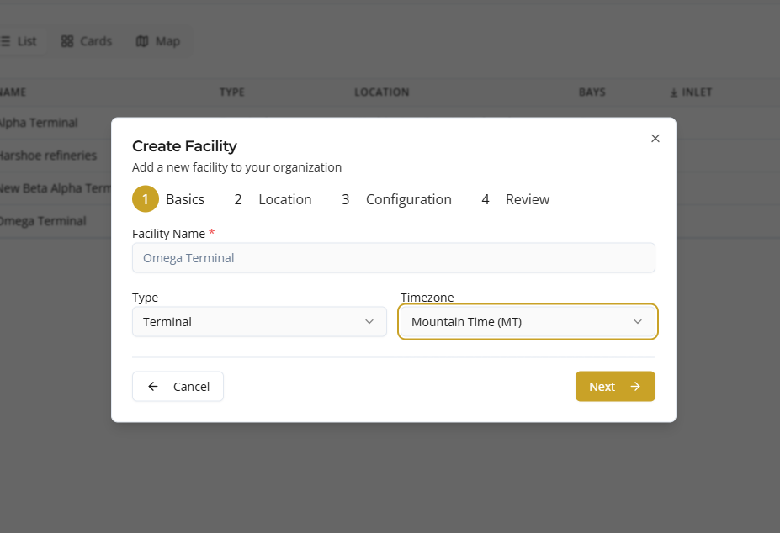
Task: Select step 3 Configuration
Action: click(396, 199)
